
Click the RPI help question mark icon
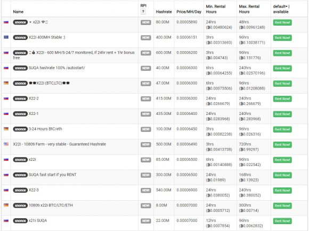[143, 12]
